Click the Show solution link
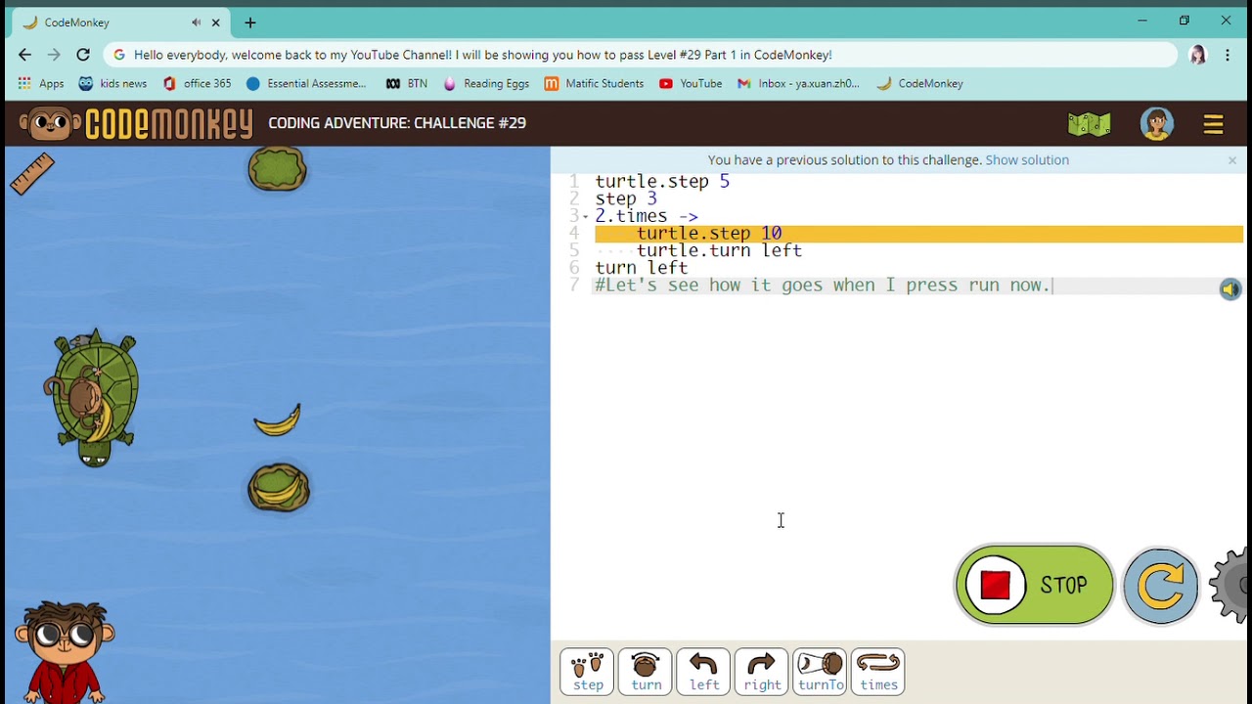This screenshot has height=704, width=1252. coord(1027,160)
